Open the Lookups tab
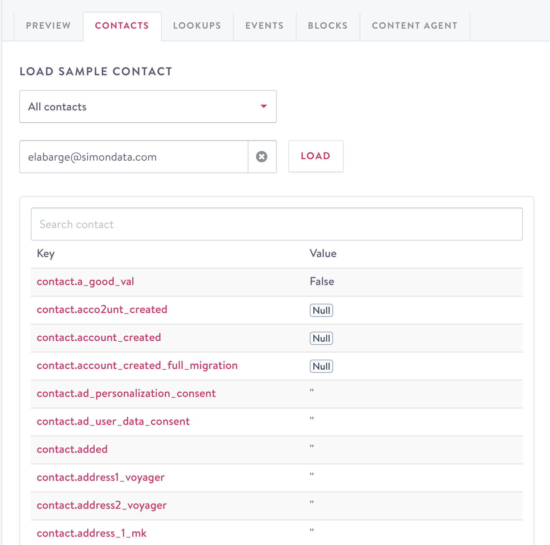This screenshot has width=550, height=545. tap(197, 26)
